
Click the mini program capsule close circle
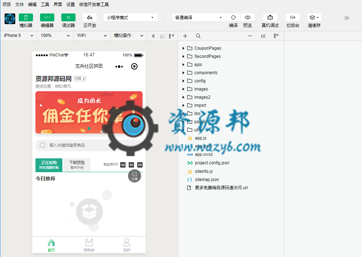[x=134, y=67]
